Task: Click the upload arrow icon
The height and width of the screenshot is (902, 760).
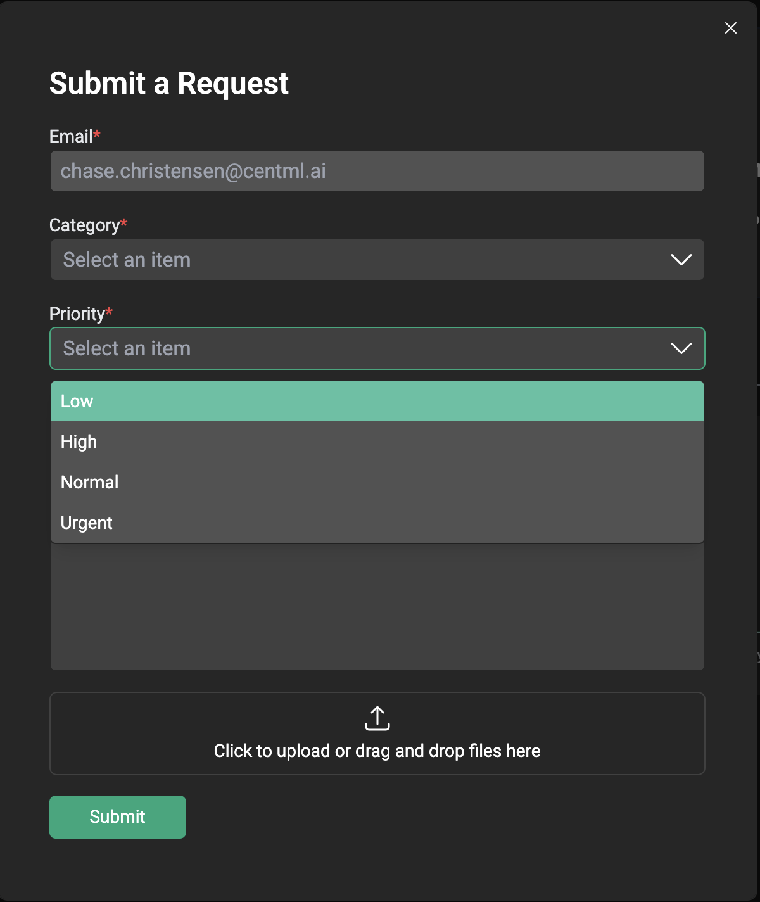Action: pos(377,718)
